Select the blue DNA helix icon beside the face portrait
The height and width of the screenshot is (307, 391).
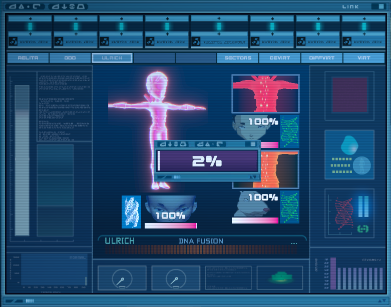click(131, 212)
